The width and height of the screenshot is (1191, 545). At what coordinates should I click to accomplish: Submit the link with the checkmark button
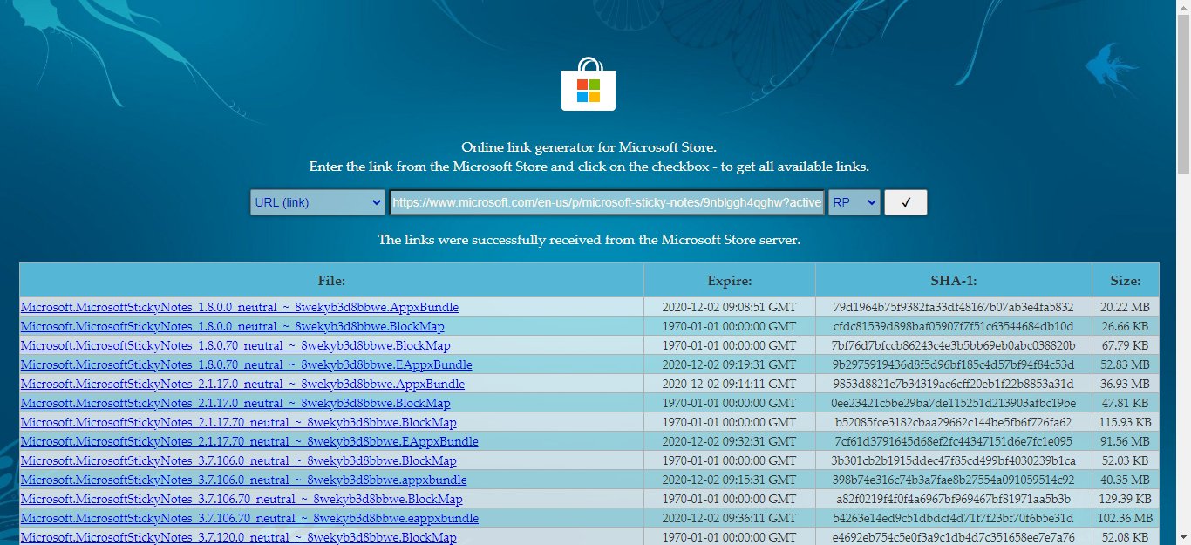tap(906, 202)
